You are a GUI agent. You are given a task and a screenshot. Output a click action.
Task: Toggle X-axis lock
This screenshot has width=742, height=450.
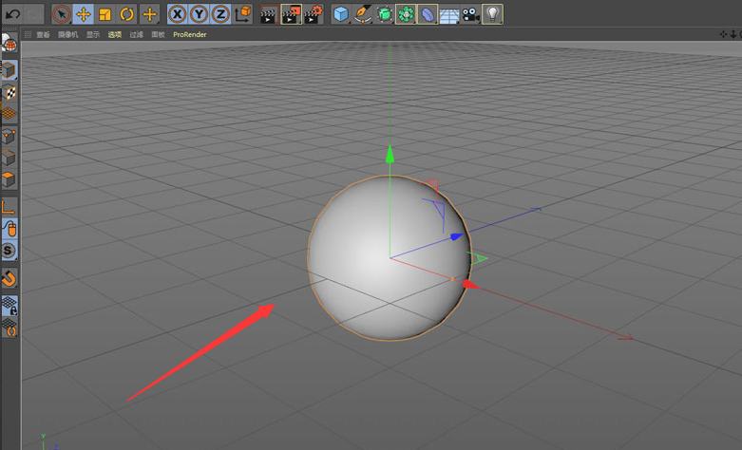[177, 14]
